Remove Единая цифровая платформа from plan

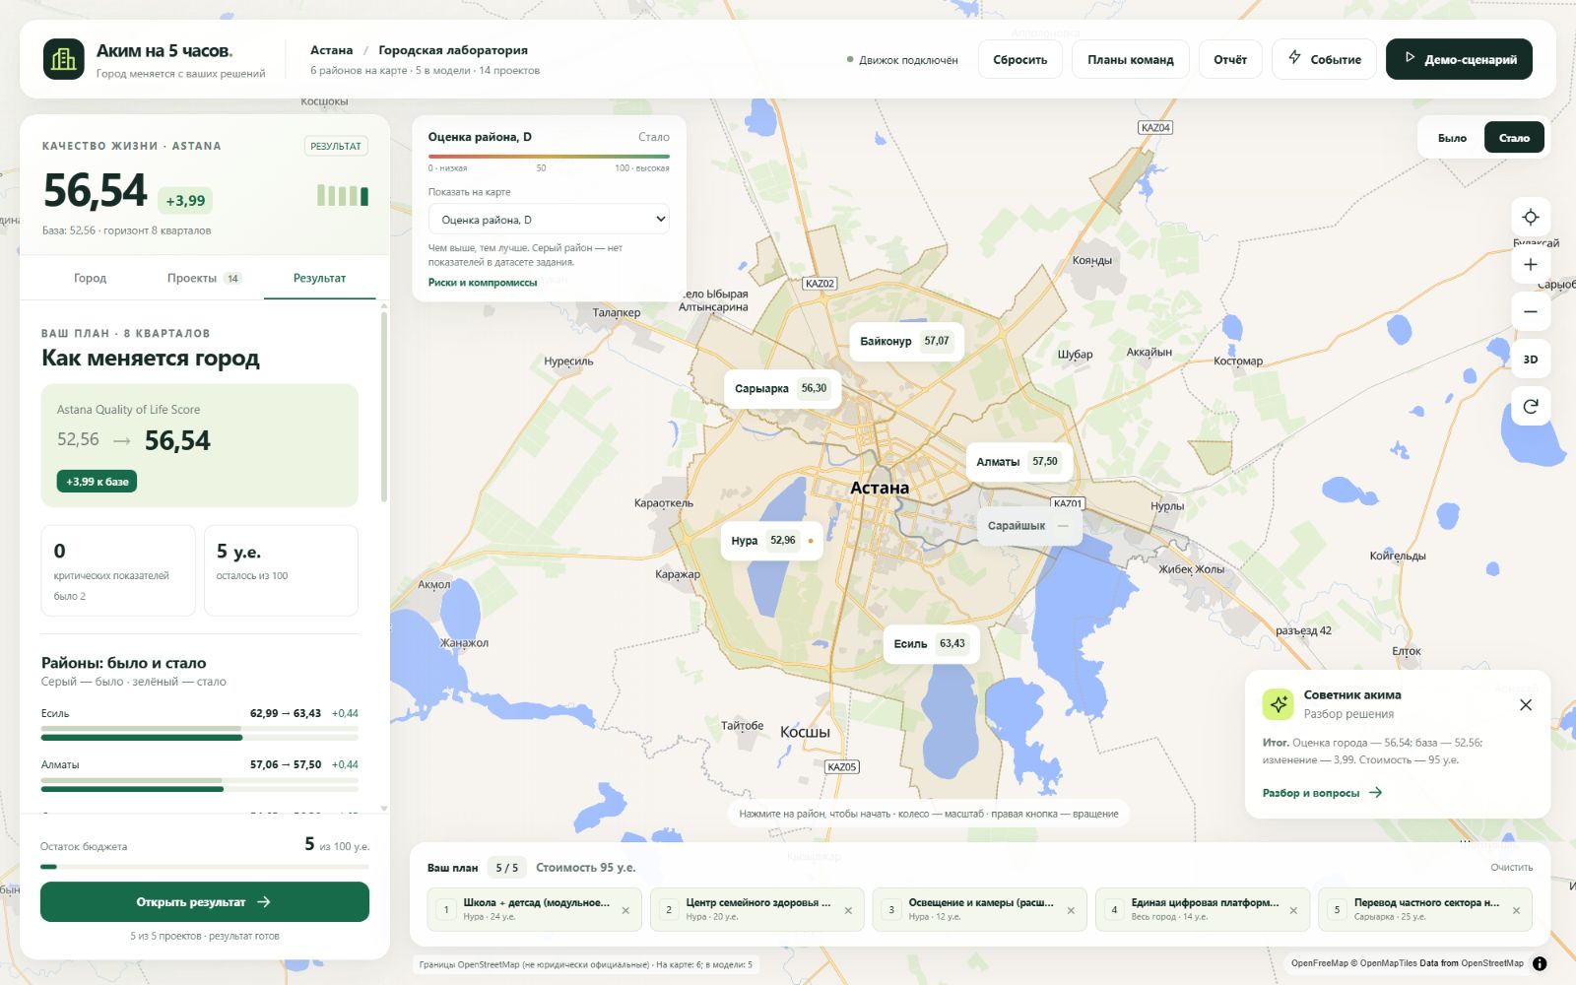tap(1293, 910)
